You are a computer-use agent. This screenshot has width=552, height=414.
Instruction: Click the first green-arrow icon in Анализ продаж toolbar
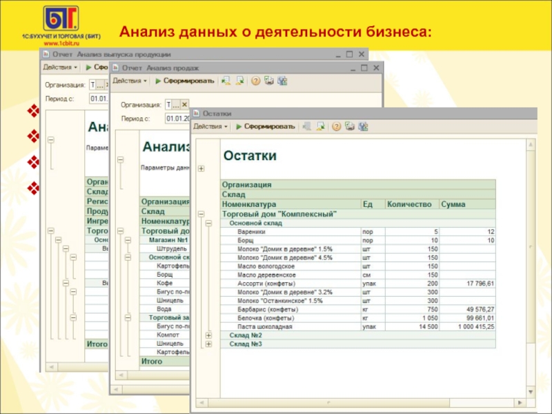point(226,81)
